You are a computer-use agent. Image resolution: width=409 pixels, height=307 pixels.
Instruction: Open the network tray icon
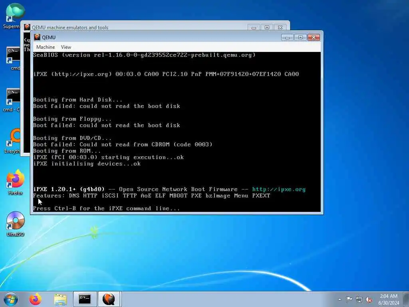coord(359,299)
